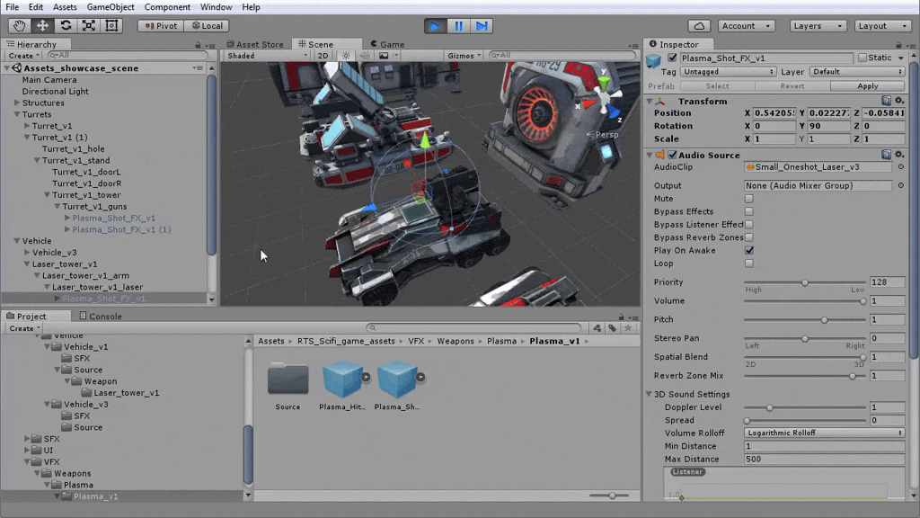The image size is (920, 518).
Task: Select the Scale tool in toolbar
Action: click(89, 26)
